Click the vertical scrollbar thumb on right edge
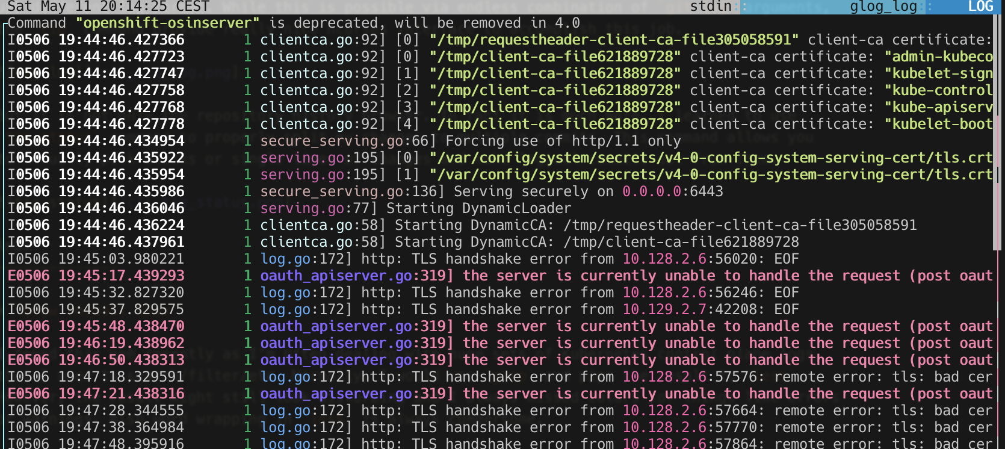This screenshot has height=449, width=1005. pos(997,132)
